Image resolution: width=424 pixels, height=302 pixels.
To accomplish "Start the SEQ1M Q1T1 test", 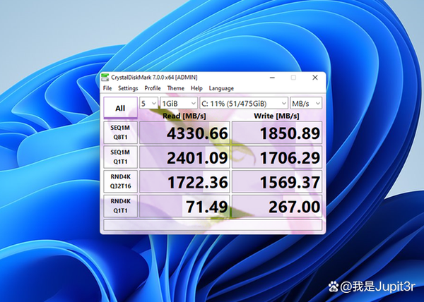I will click(120, 157).
